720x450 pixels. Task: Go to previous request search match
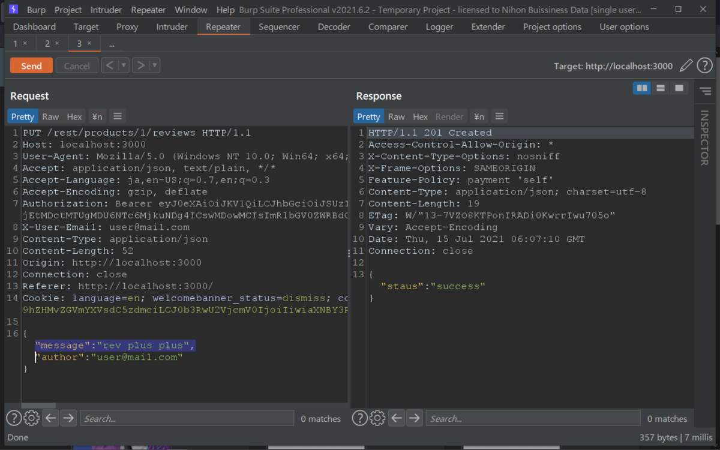tap(50, 418)
